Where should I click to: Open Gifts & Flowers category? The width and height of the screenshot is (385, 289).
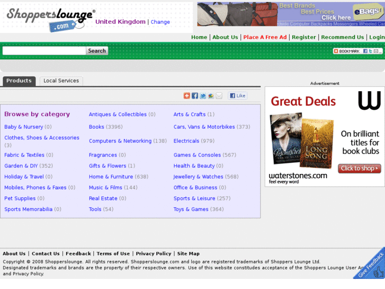(x=108, y=166)
